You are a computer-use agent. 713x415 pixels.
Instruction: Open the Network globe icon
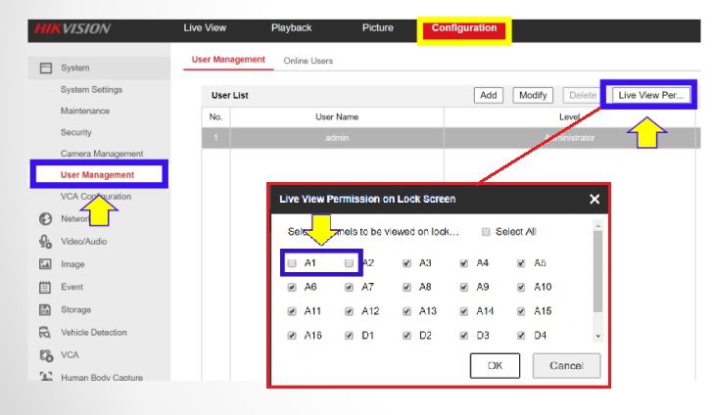45,218
